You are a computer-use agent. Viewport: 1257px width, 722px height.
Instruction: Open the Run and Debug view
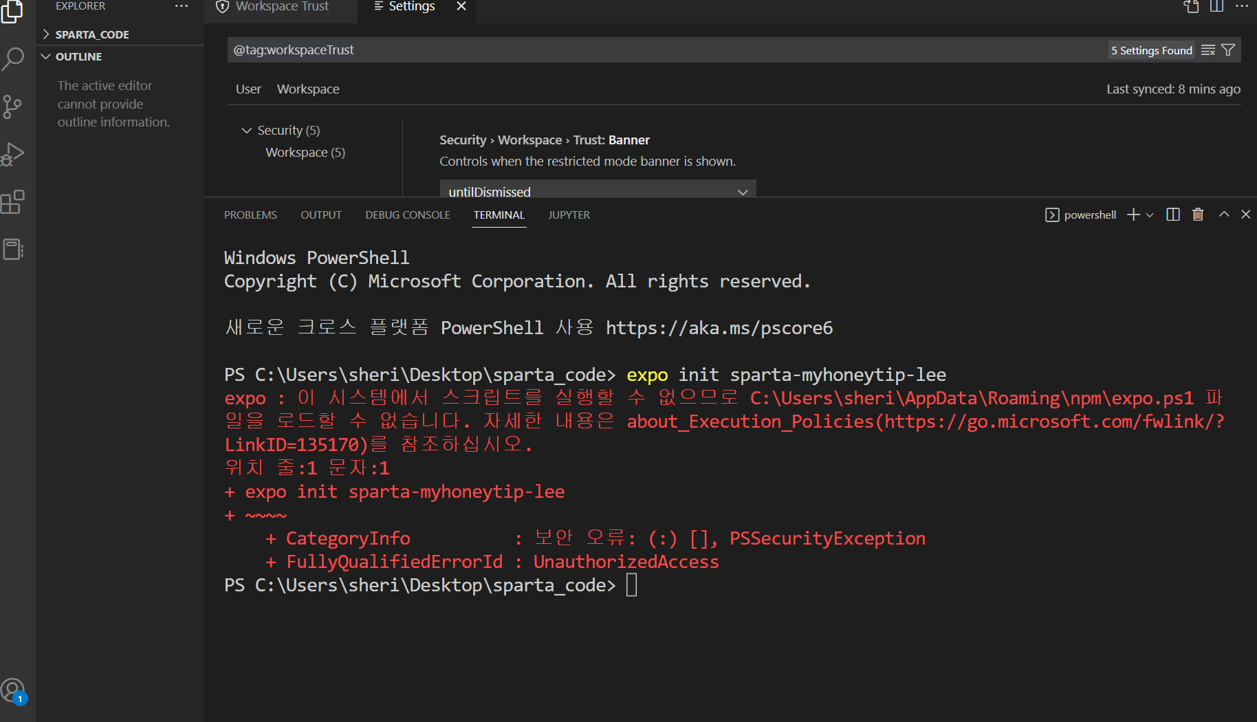point(12,154)
